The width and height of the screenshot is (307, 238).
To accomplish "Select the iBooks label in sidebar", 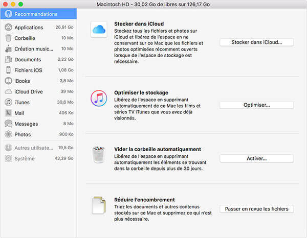I will coord(22,81).
